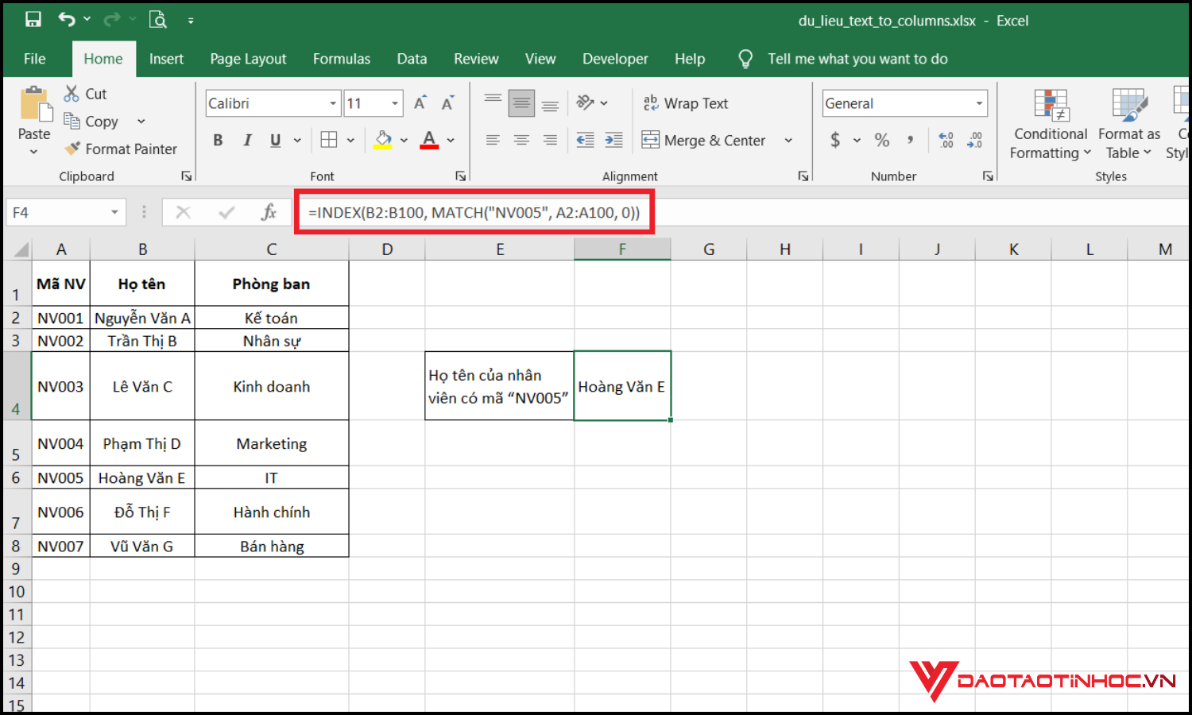Copy the selected cell
Viewport: 1192px width, 715px height.
(91, 122)
